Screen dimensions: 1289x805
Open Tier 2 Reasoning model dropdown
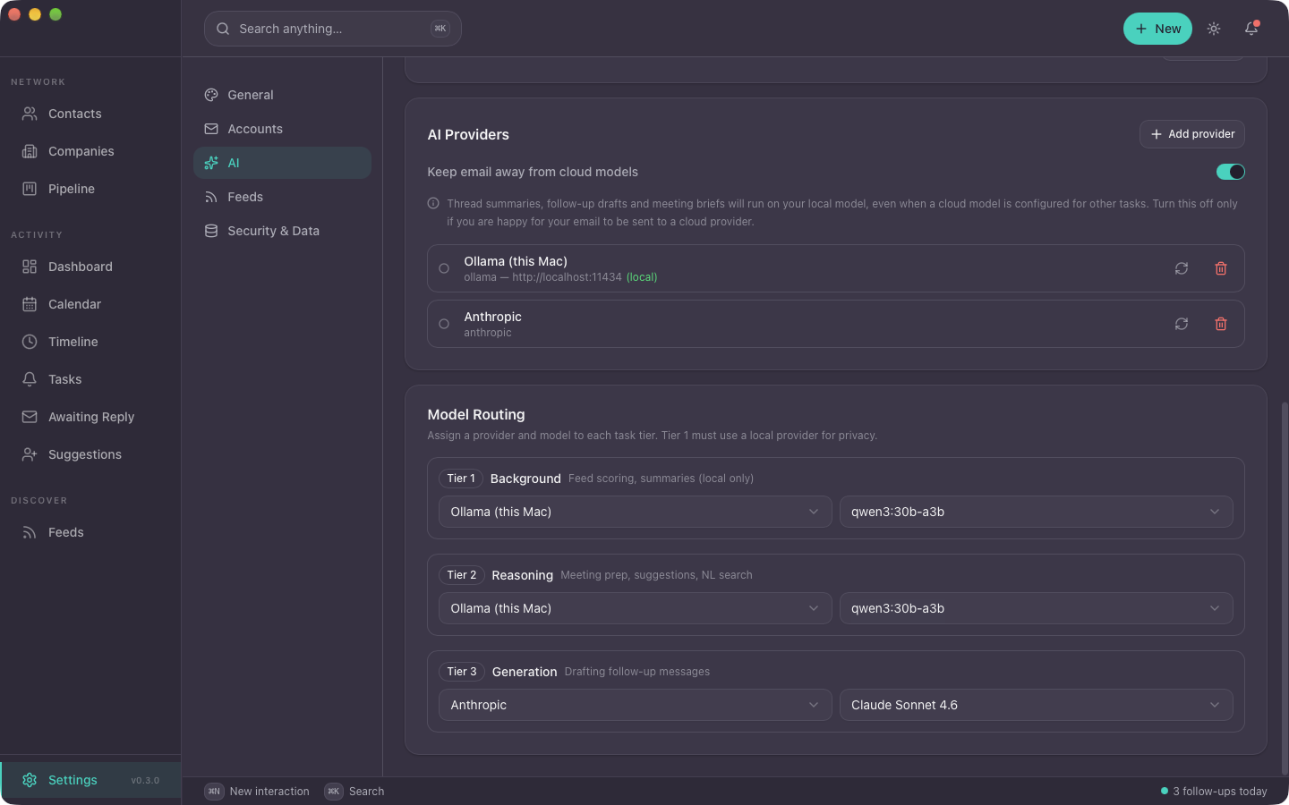1037,608
